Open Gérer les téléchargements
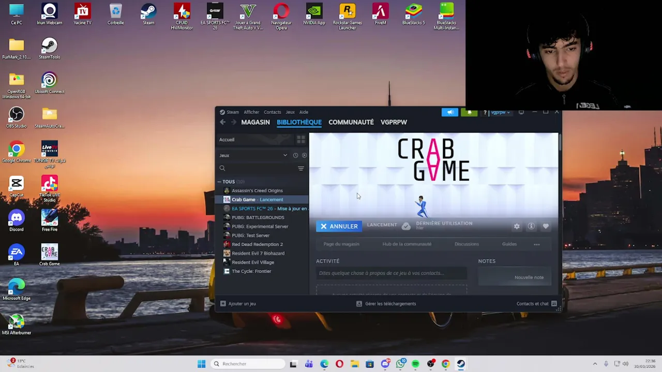 click(x=386, y=304)
